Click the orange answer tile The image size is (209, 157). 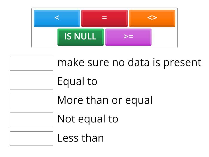152,18
